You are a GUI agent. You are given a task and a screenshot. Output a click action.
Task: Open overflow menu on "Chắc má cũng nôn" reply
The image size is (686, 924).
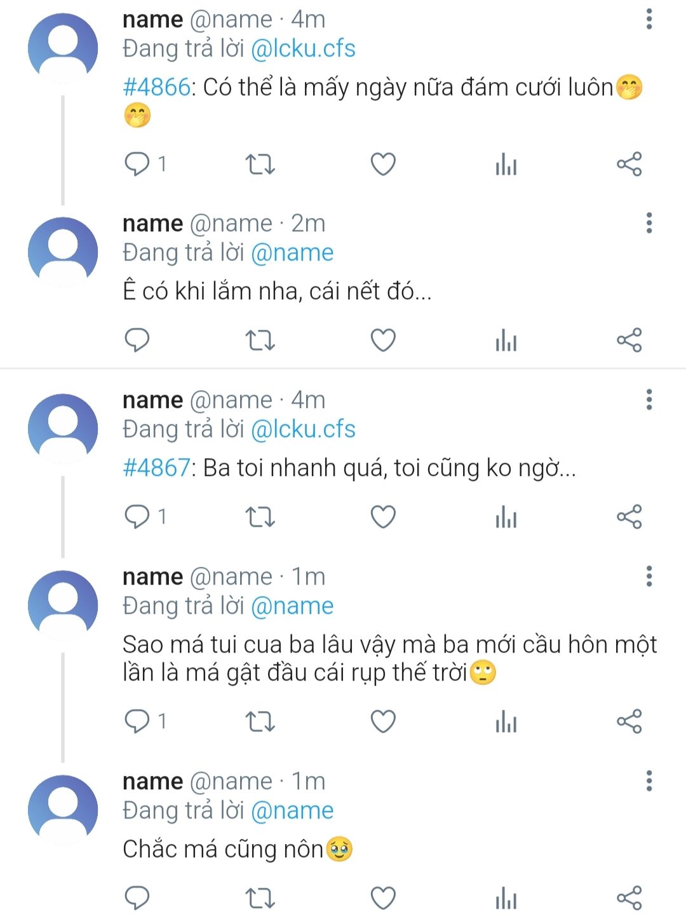tap(649, 781)
